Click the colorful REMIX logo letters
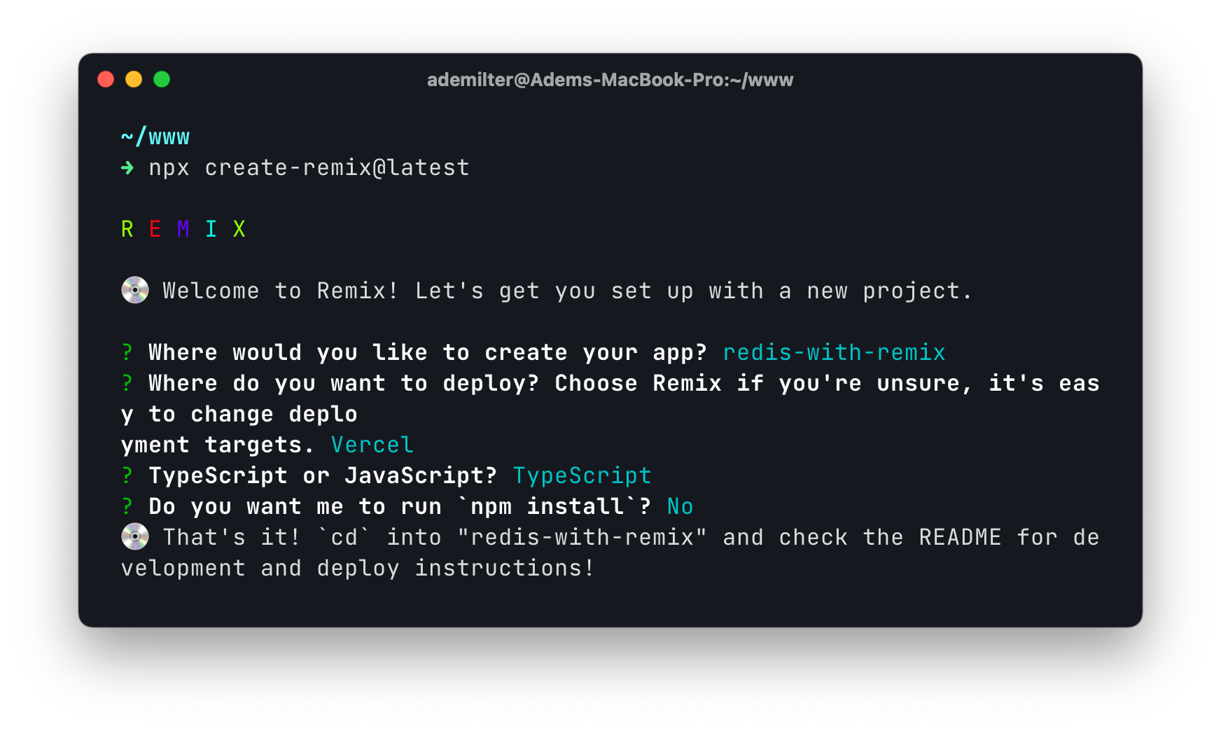This screenshot has width=1221, height=731. point(183,228)
